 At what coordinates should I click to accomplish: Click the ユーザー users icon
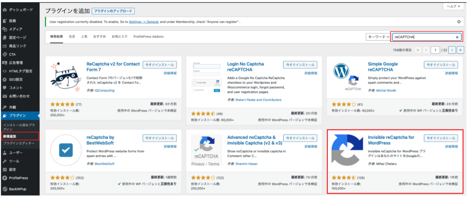(x=5, y=153)
